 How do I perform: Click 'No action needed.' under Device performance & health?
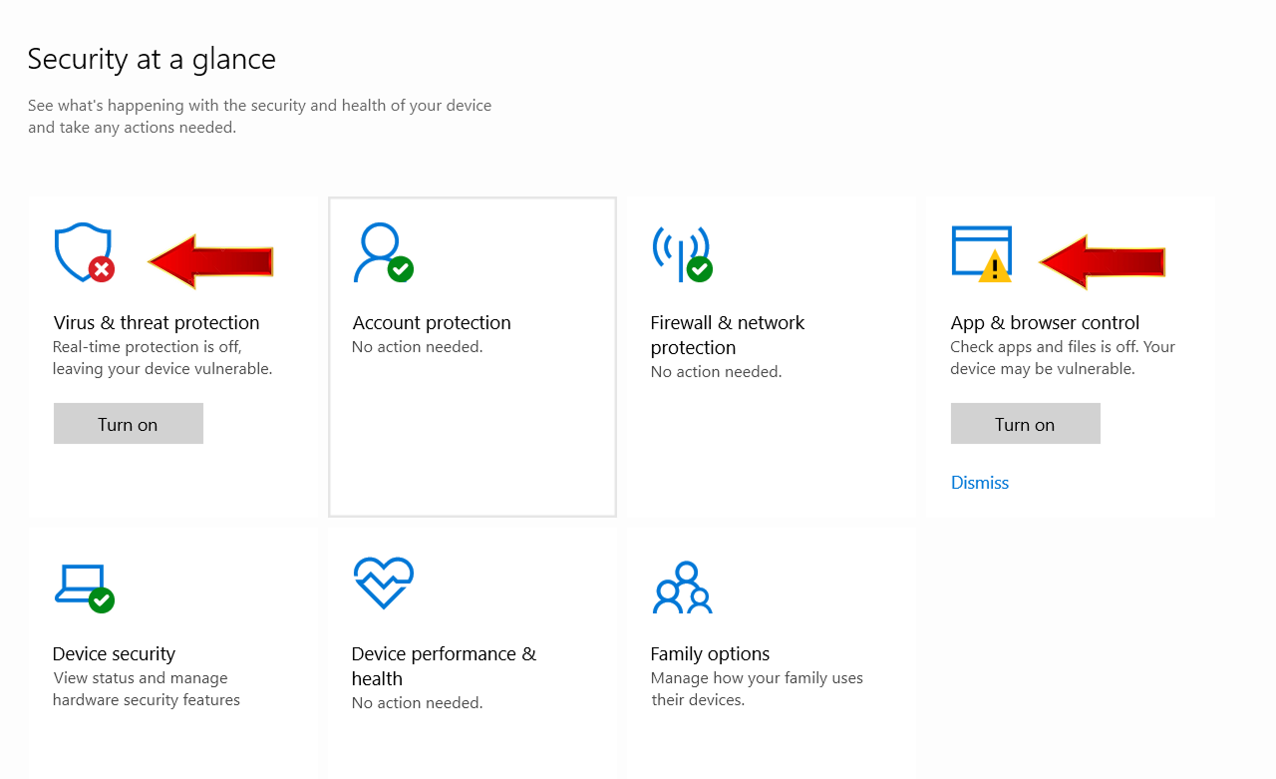(417, 703)
